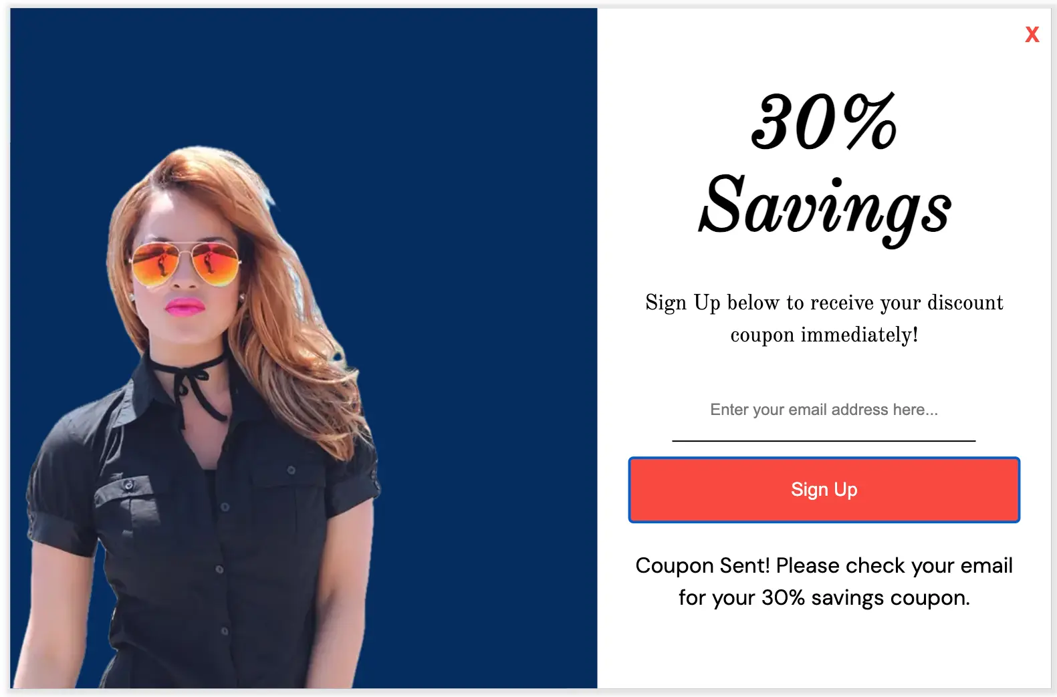Click the underline beneath the email field

point(824,441)
